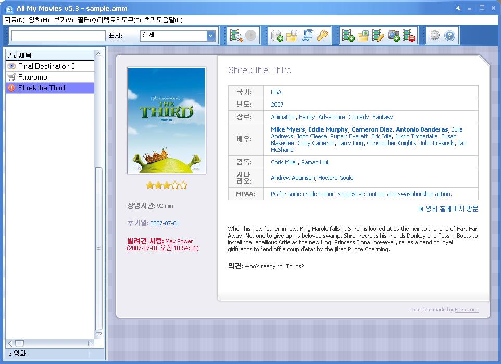
Task: Select Shrek the Third list row
Action: click(50, 88)
